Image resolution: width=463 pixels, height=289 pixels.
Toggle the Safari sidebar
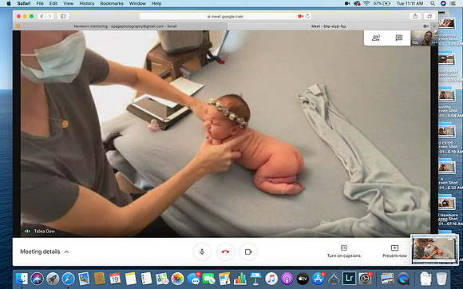pyautogui.click(x=63, y=16)
